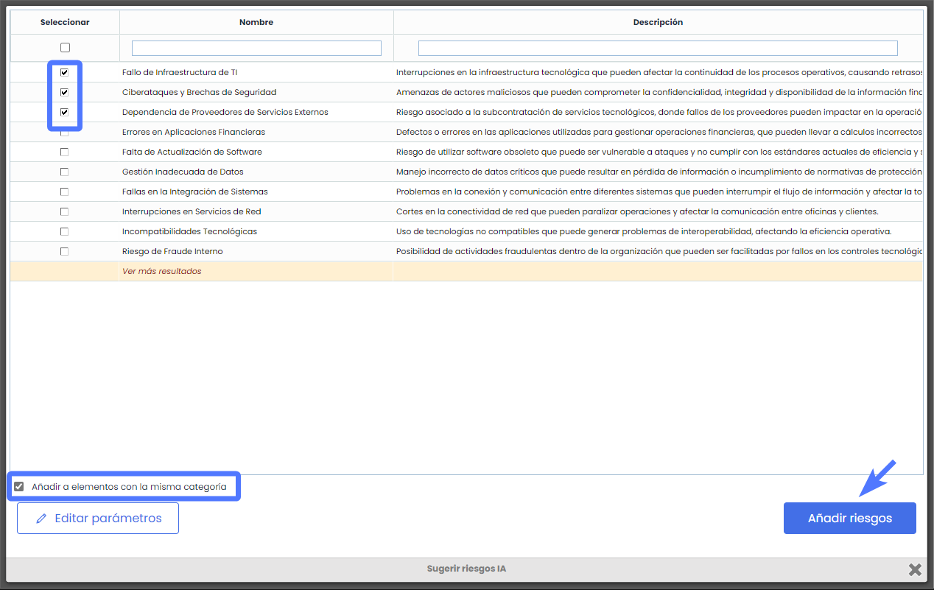Check Interrupciones en Servicios de Red row
The width and height of the screenshot is (934, 590).
click(x=65, y=211)
